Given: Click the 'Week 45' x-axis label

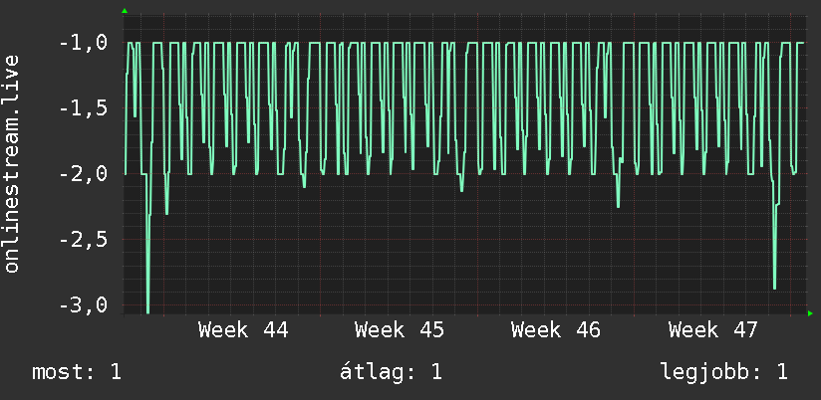Looking at the screenshot, I should tap(400, 330).
